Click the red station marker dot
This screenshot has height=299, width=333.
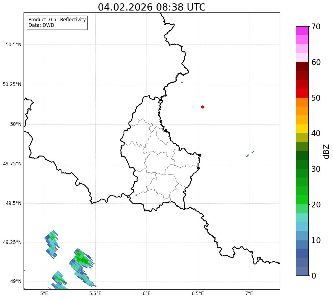[203, 107]
